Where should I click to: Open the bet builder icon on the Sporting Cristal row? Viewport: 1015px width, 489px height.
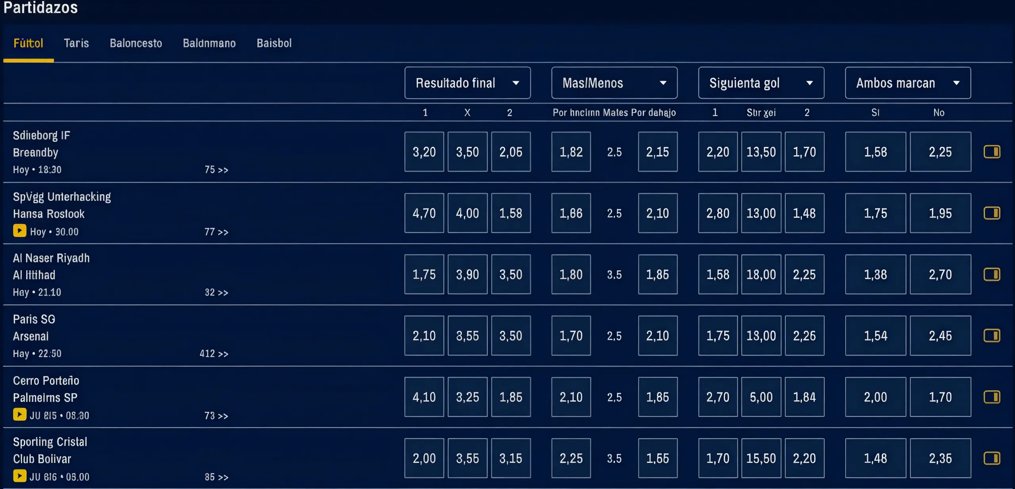pos(992,458)
